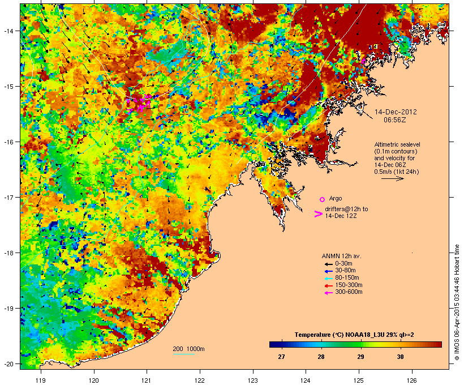Click the latitude label -18
Viewport: 464px width, 385px height.
coord(8,253)
